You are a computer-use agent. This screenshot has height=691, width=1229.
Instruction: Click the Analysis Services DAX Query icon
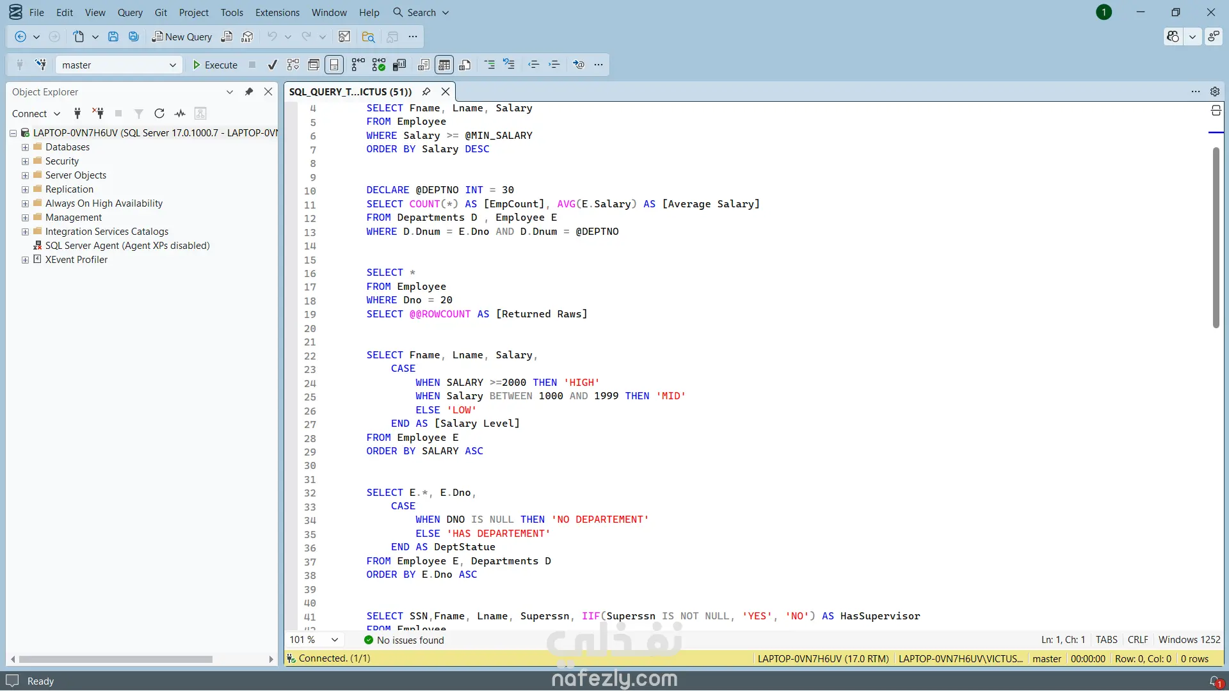(x=247, y=37)
